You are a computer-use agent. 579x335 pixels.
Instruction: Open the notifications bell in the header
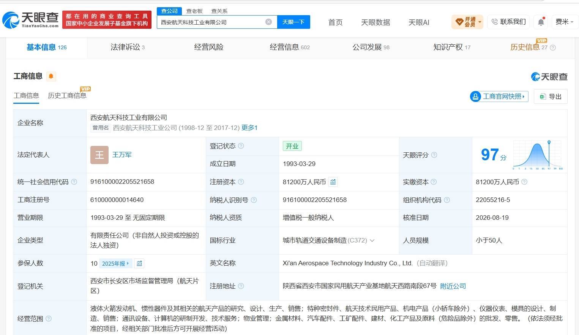[x=541, y=22]
